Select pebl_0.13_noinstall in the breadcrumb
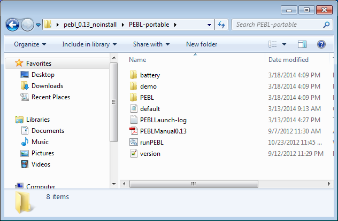338x221 pixels. (x=90, y=25)
